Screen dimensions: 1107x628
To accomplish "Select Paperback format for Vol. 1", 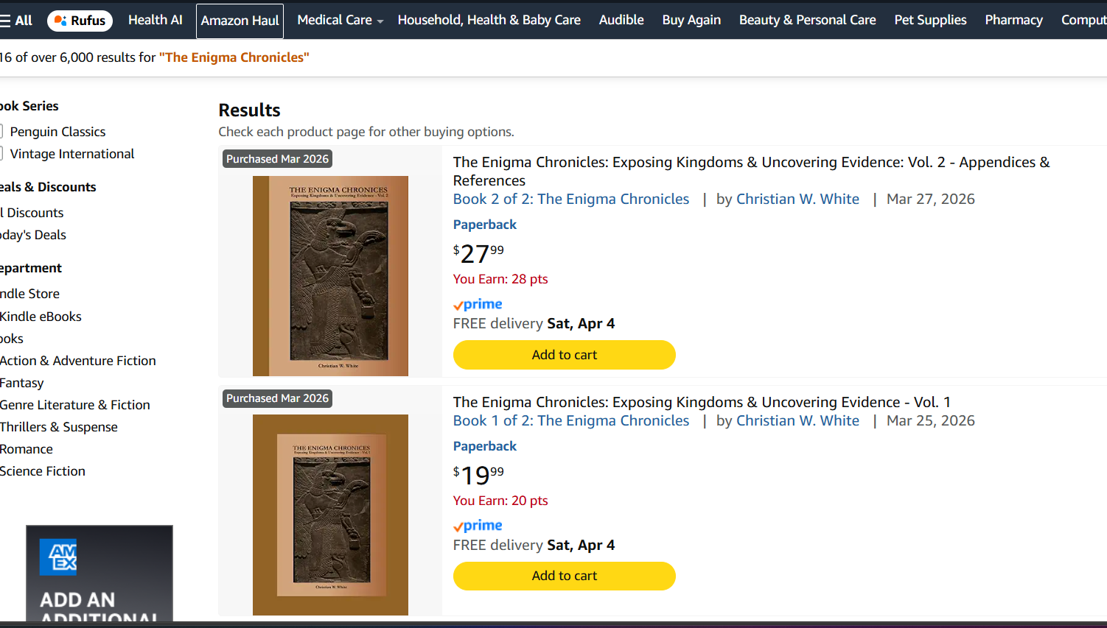I will [x=484, y=446].
